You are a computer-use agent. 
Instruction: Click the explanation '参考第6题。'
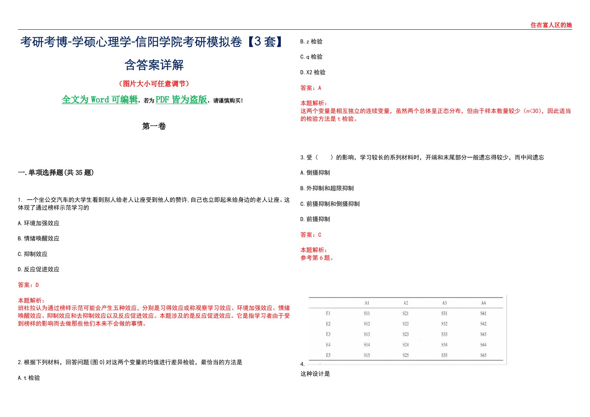(x=317, y=258)
